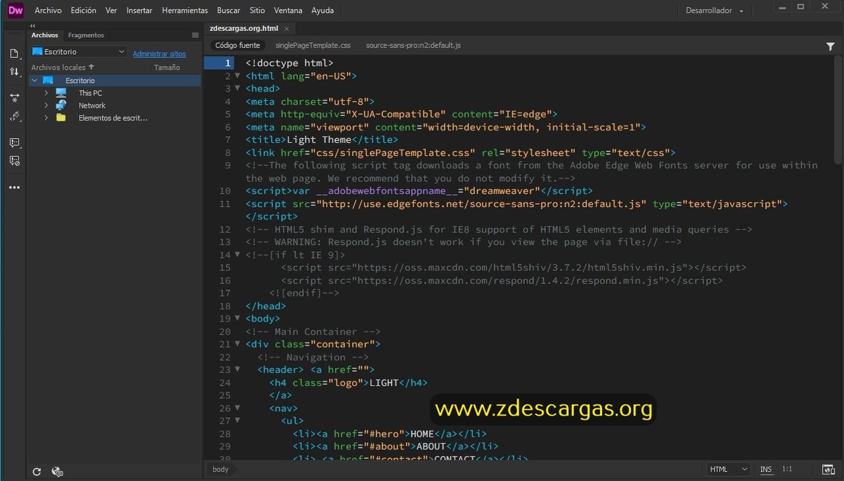Open the Edición menu
This screenshot has width=844, height=481.
[84, 11]
